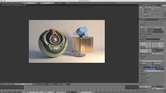The height and width of the screenshot is (93, 166).
Task: Toggle the File Extensions checkbox
Action: coord(153,63)
